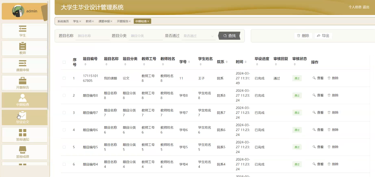Check the row for 题目编号6
Image resolution: width=375 pixels, height=177 pixels.
[x=64, y=130]
